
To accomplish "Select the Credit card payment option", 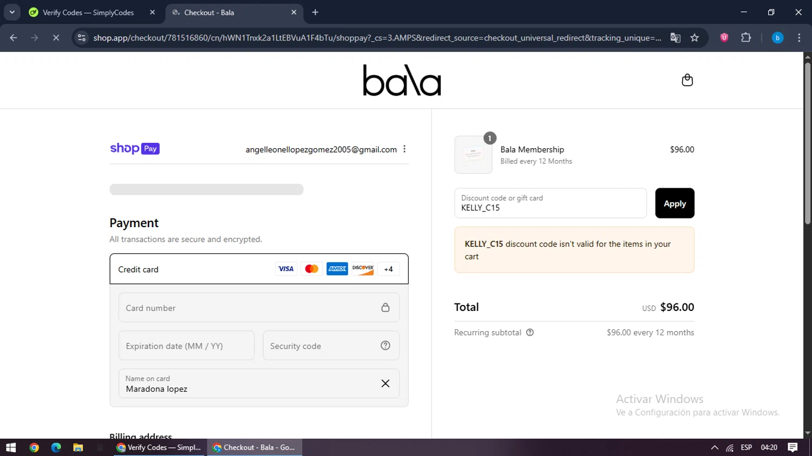I will 259,269.
